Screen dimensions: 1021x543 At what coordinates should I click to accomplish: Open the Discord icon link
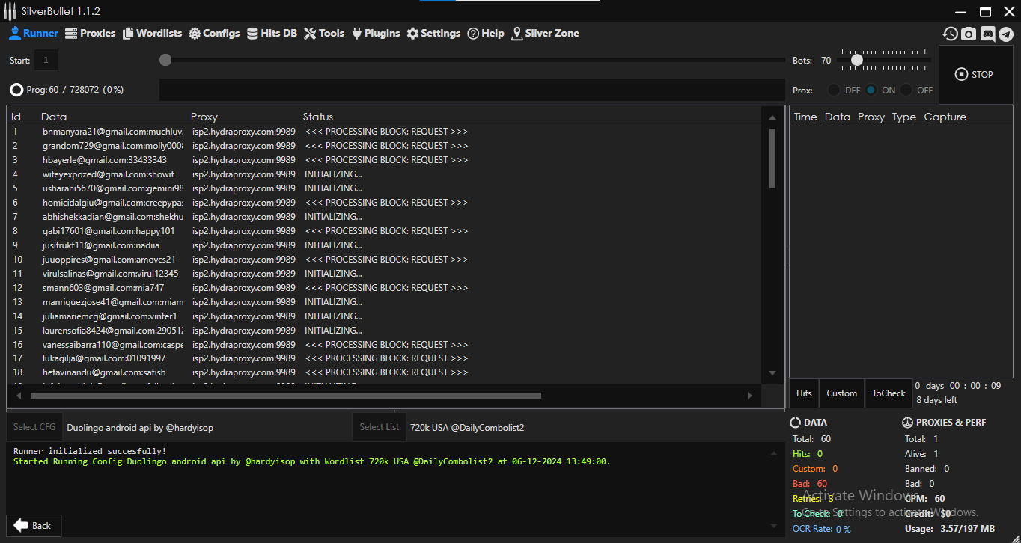(987, 34)
